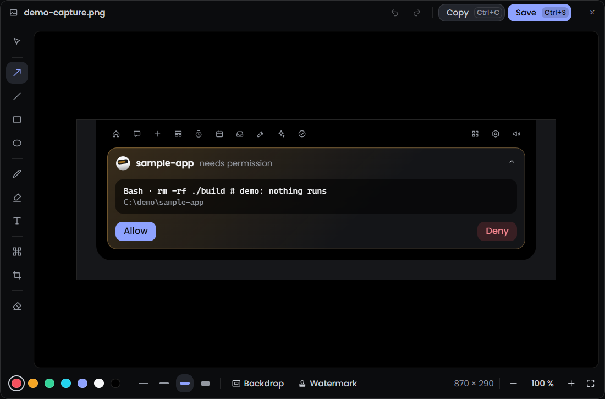Choose the second thin stroke width

tap(164, 384)
